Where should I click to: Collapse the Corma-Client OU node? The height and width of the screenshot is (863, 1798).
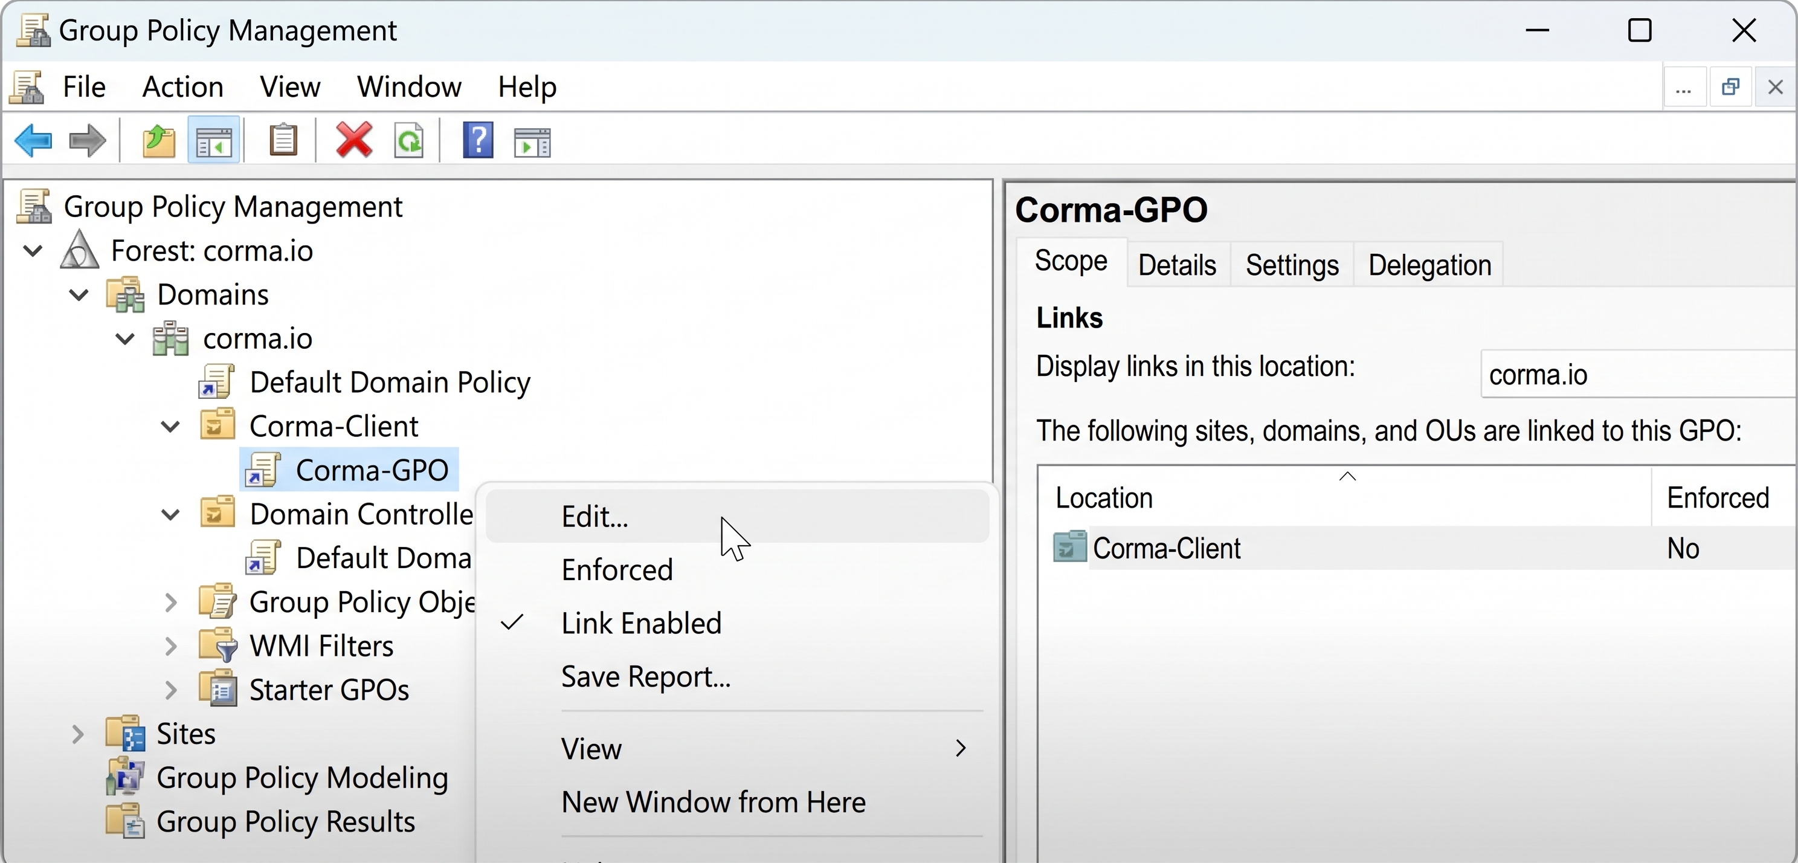(x=171, y=426)
